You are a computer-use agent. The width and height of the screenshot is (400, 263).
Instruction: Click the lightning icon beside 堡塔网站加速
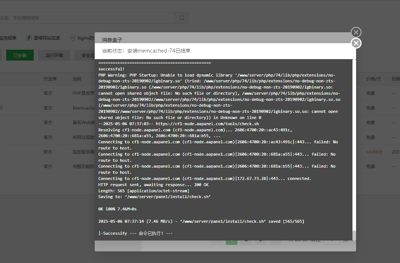point(29,38)
